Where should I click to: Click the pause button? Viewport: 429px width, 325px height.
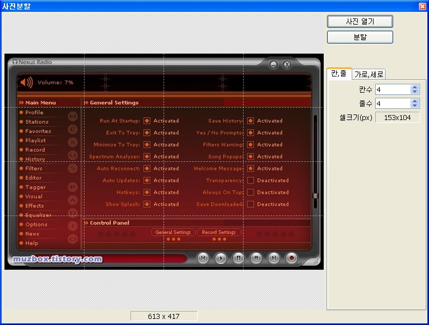tap(239, 258)
